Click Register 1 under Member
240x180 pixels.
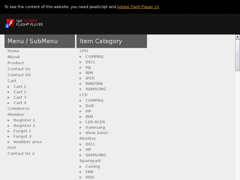click(24, 120)
